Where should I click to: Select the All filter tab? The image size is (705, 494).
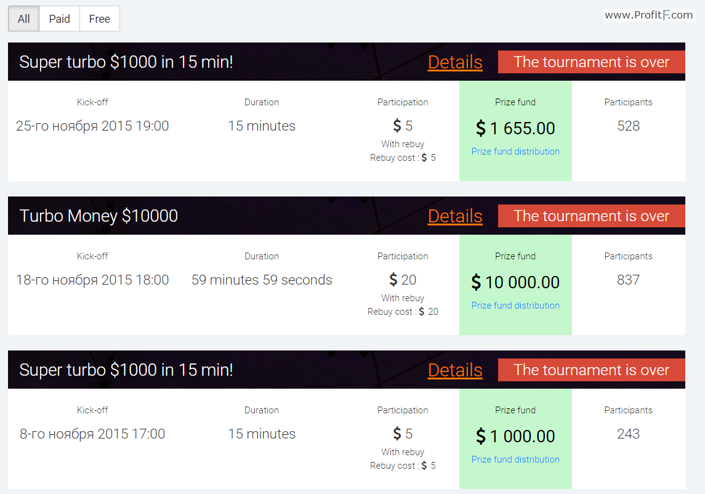point(24,19)
